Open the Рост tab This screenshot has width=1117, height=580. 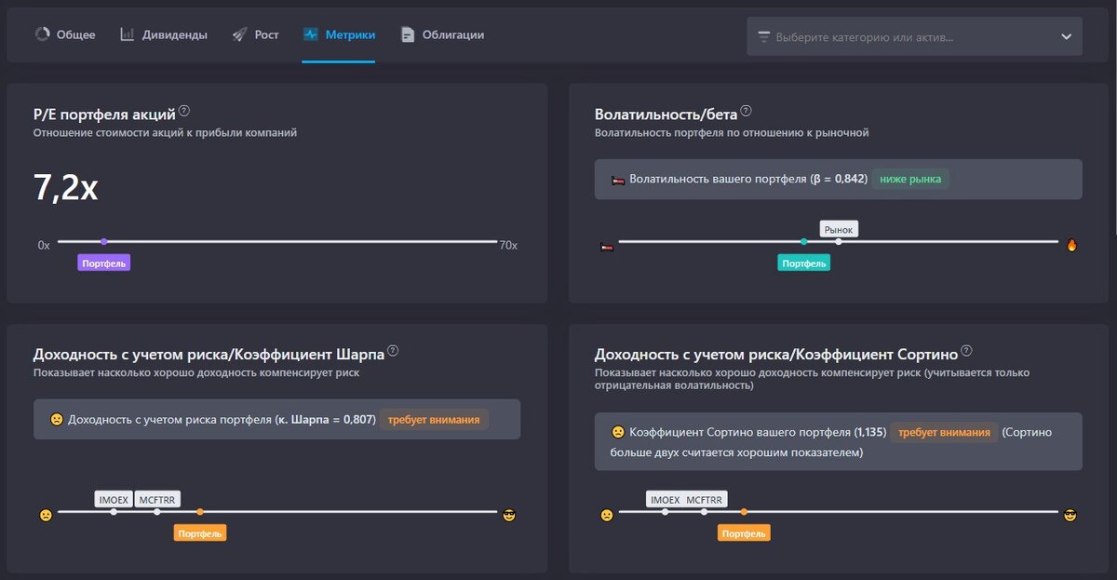coord(255,34)
